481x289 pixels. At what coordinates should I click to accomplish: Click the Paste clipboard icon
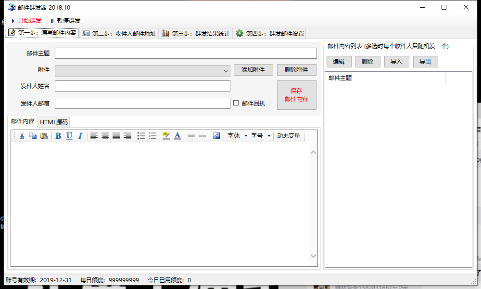[x=44, y=136]
